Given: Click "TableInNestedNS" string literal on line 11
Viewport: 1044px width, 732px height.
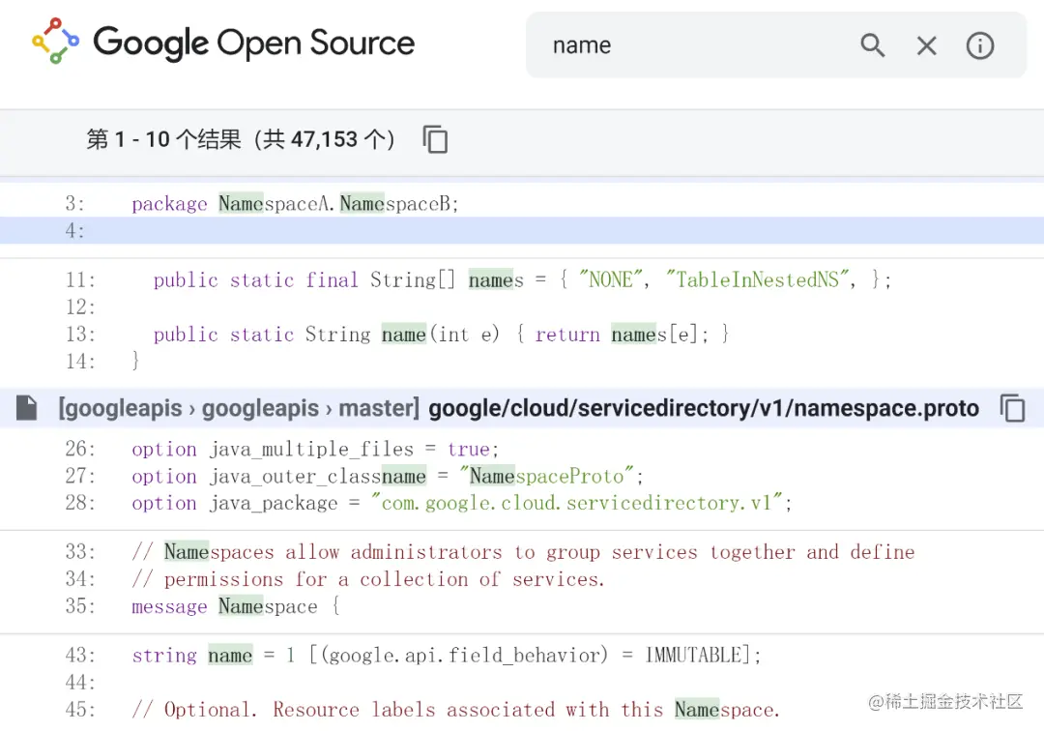Looking at the screenshot, I should point(759,279).
